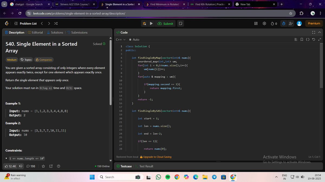This screenshot has width=325, height=182.
Task: Share the problem link icon
Action: pyautogui.click(x=51, y=166)
